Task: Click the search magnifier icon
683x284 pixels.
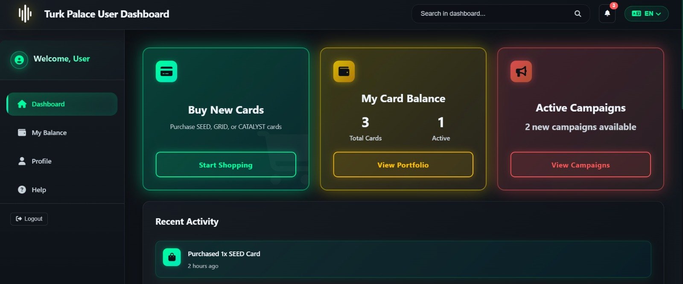Action: (578, 14)
